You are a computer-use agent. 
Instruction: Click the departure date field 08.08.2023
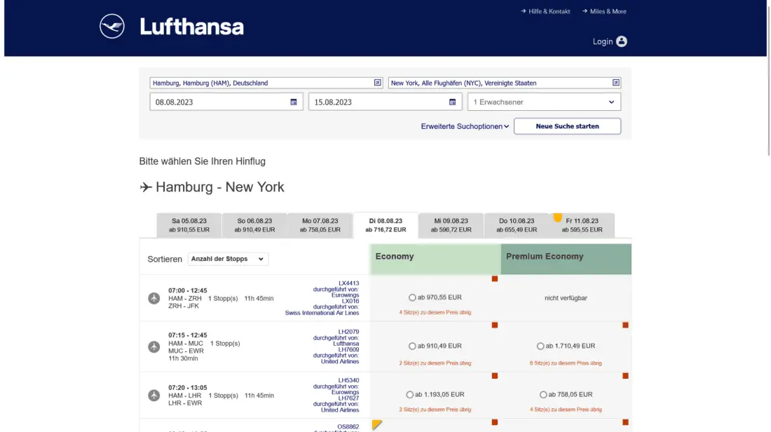pyautogui.click(x=219, y=102)
